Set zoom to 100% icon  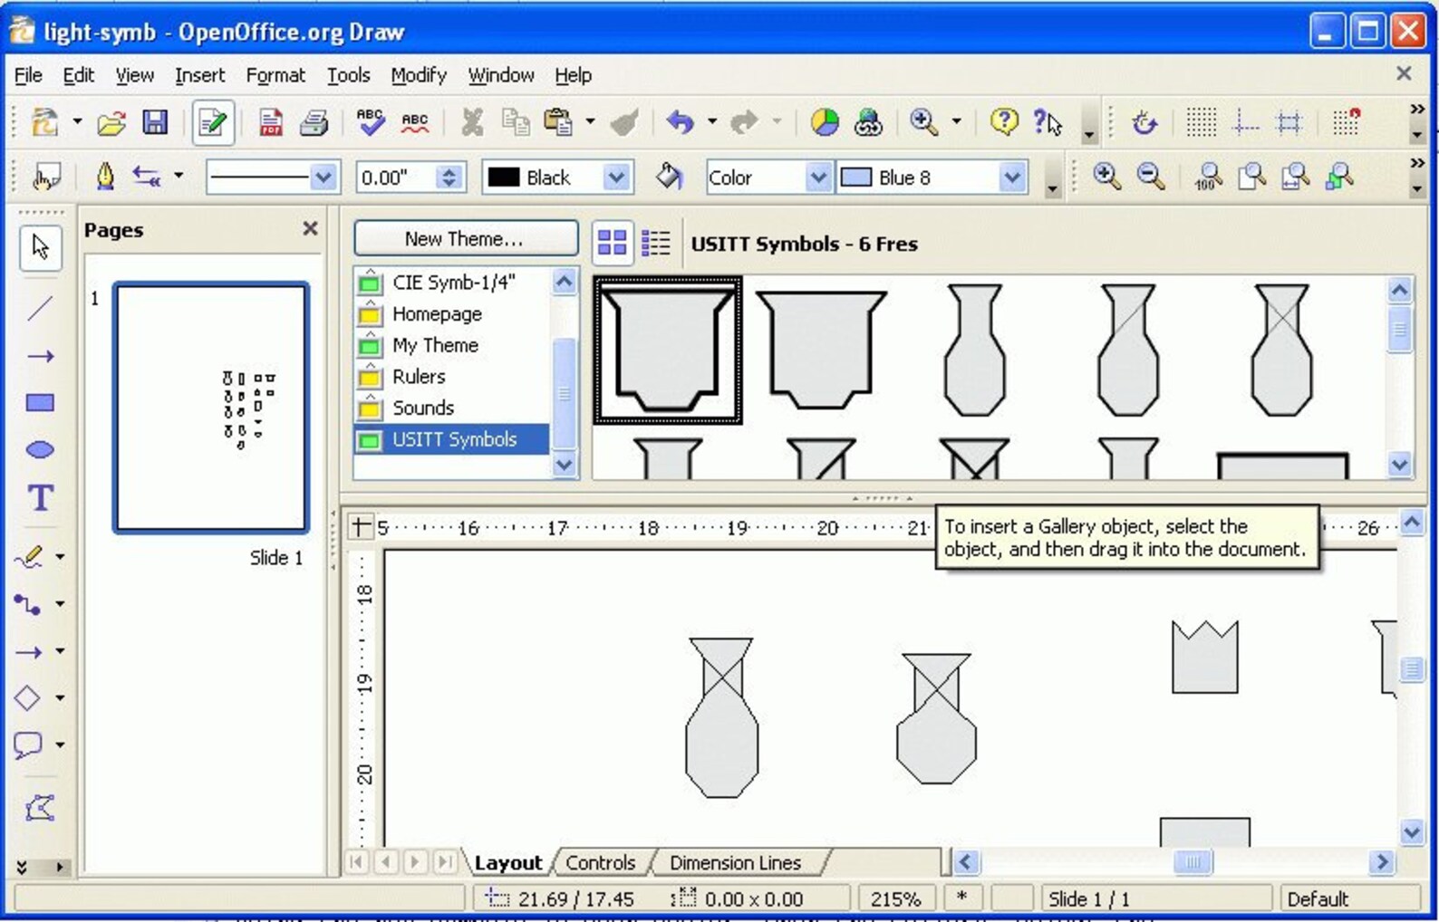point(1208,177)
